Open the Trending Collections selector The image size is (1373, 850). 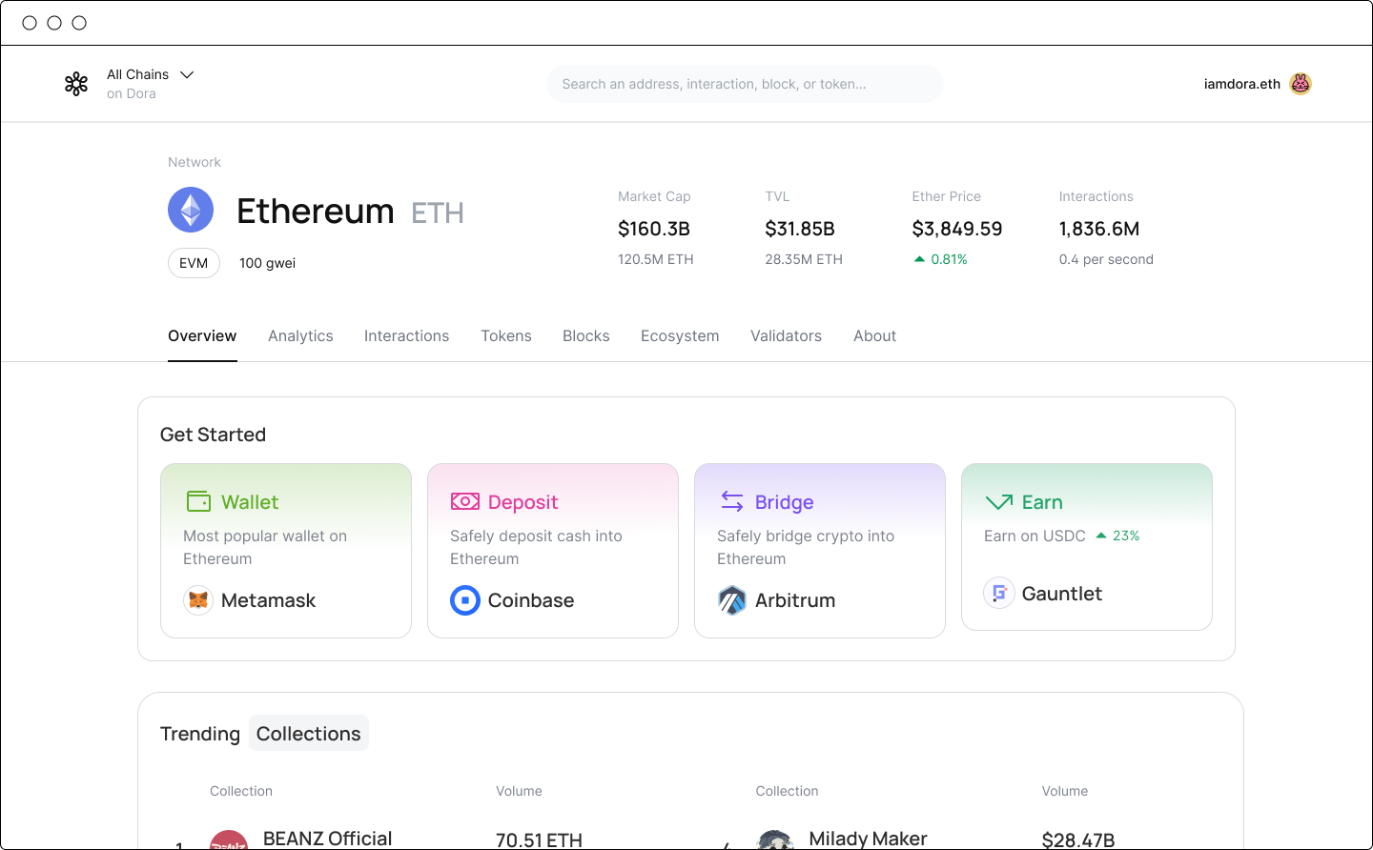[309, 734]
